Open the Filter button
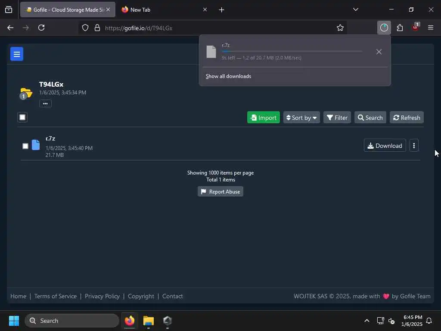Screen dimensions: 441x331 (x=337, y=118)
